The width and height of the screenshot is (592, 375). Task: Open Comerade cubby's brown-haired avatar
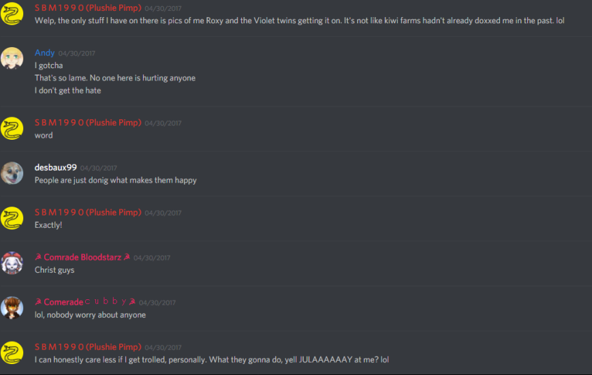12,307
